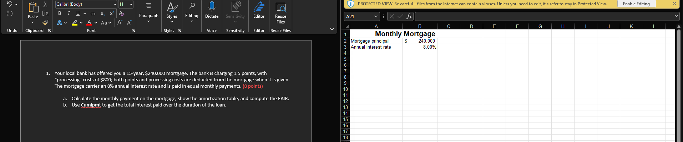Screen dimensions: 683x142
Task: Expand the formula bar with the chevron
Action: tap(676, 16)
